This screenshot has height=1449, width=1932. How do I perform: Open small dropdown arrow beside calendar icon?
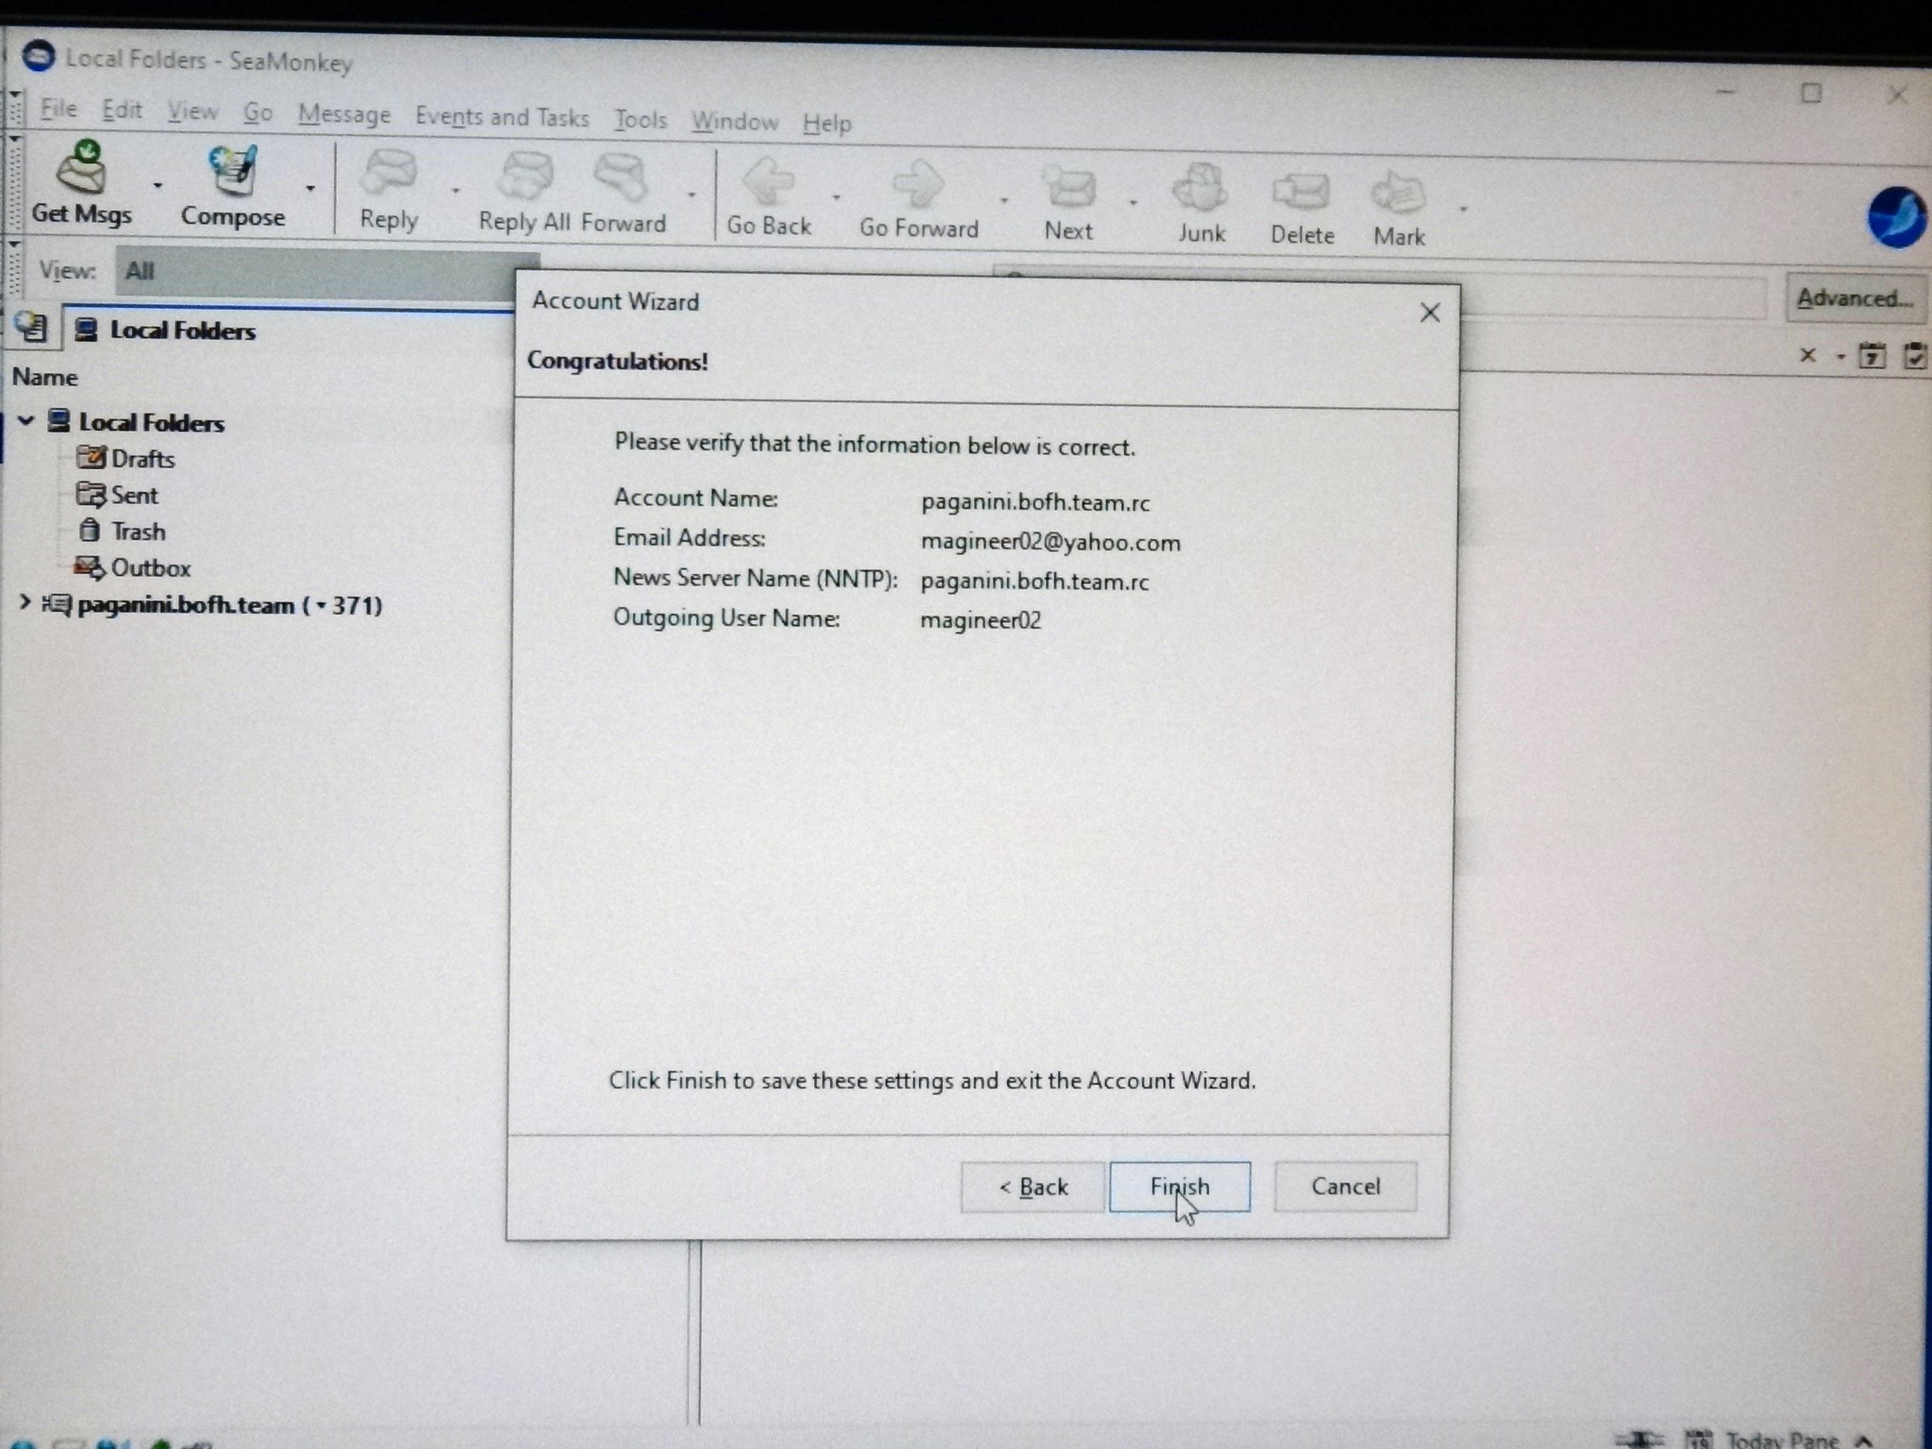pos(1840,356)
